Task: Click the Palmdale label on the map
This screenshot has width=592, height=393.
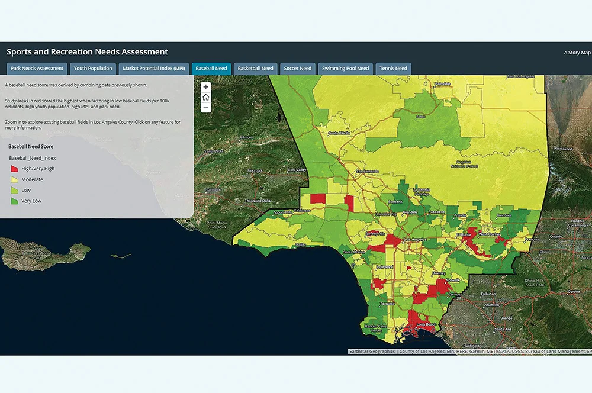Action: point(442,84)
